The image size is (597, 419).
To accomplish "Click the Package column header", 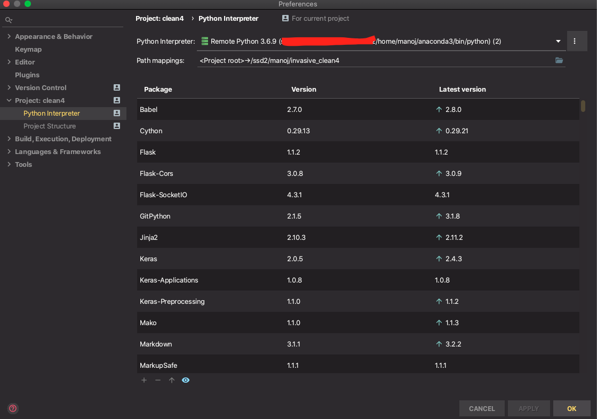I will pyautogui.click(x=158, y=89).
